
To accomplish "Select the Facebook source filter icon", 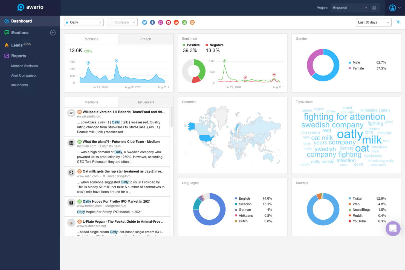I will [152, 22].
